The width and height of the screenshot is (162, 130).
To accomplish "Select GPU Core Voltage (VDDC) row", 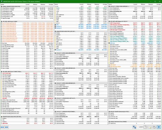I will tap(135, 36).
